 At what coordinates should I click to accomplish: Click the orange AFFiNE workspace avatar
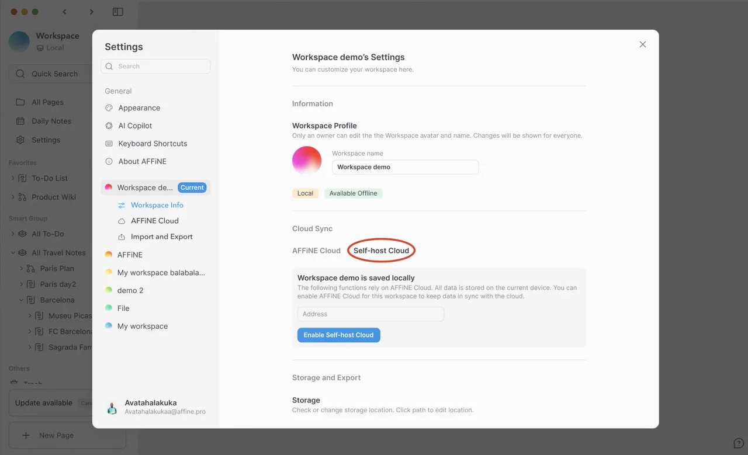click(108, 255)
